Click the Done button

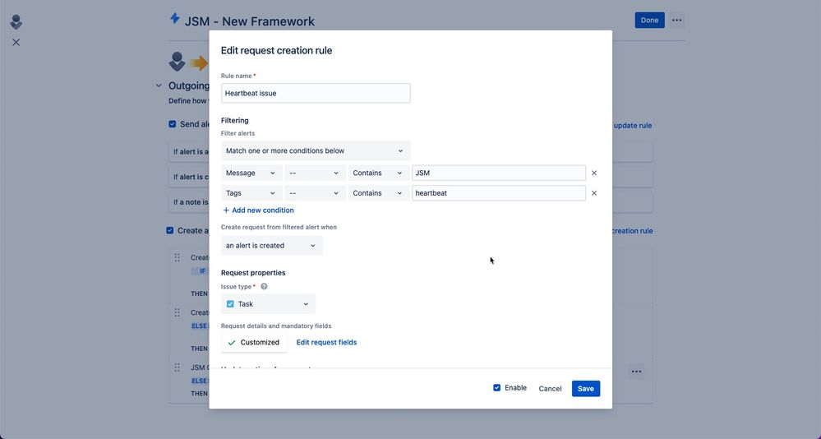[649, 21]
